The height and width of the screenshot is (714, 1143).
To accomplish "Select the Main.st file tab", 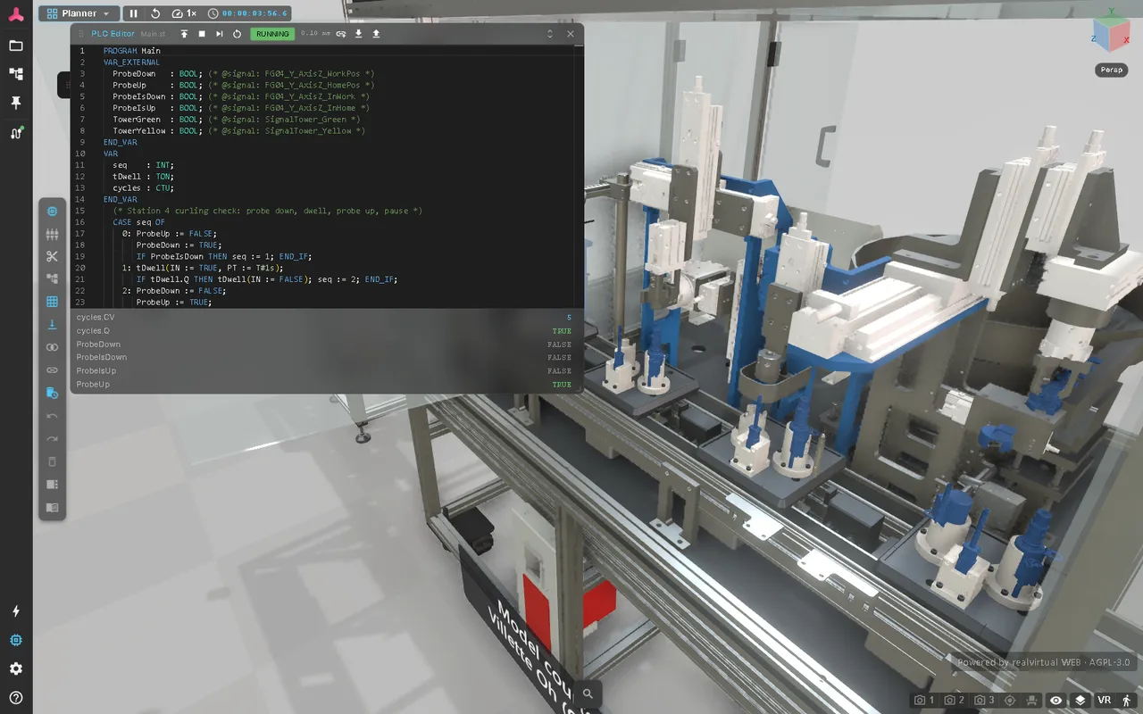I will click(x=153, y=34).
